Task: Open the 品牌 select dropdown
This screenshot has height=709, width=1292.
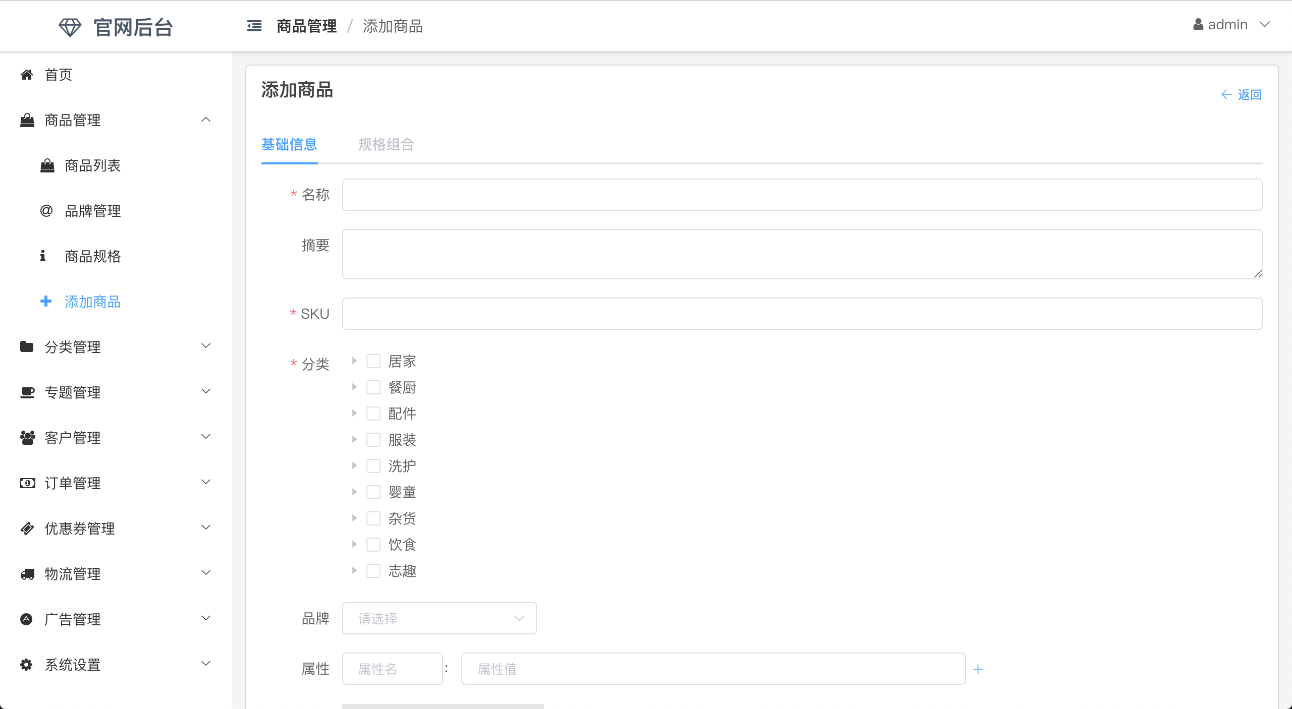Action: (x=439, y=618)
